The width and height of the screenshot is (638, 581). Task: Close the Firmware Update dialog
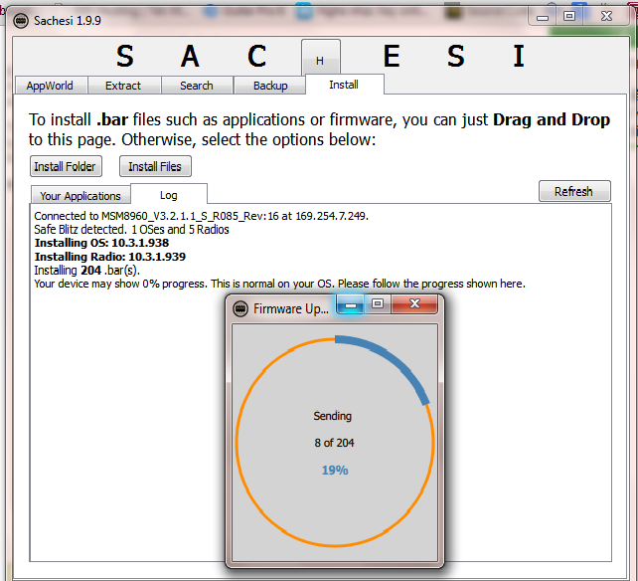(x=414, y=304)
